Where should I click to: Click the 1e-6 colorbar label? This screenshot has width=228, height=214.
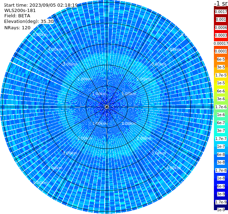(221, 115)
